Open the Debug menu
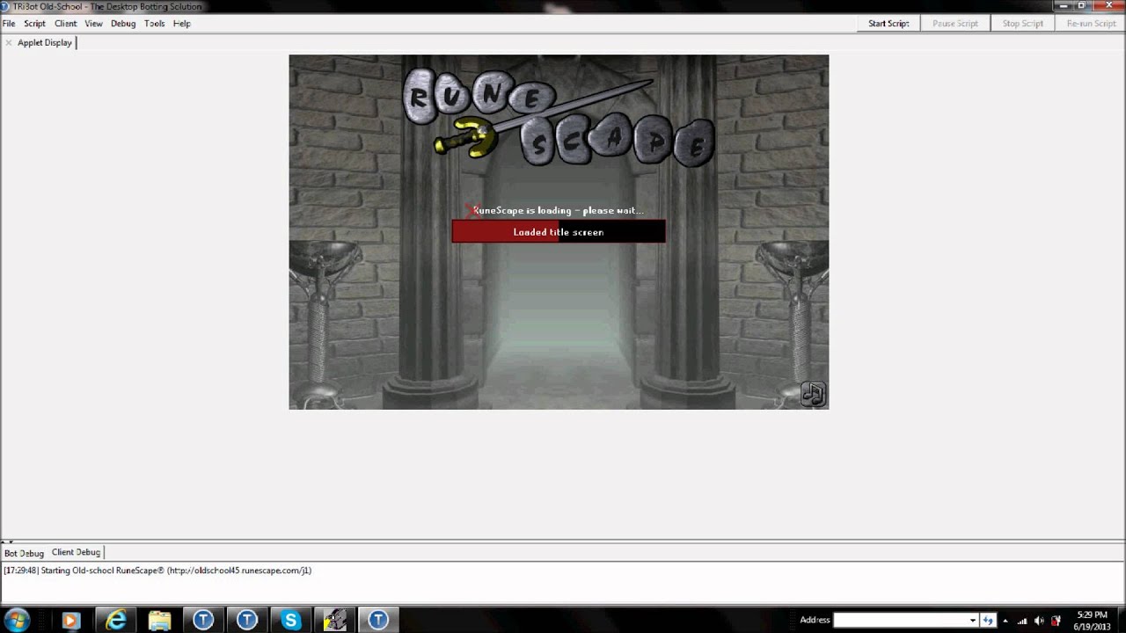Image resolution: width=1126 pixels, height=633 pixels. point(123,24)
